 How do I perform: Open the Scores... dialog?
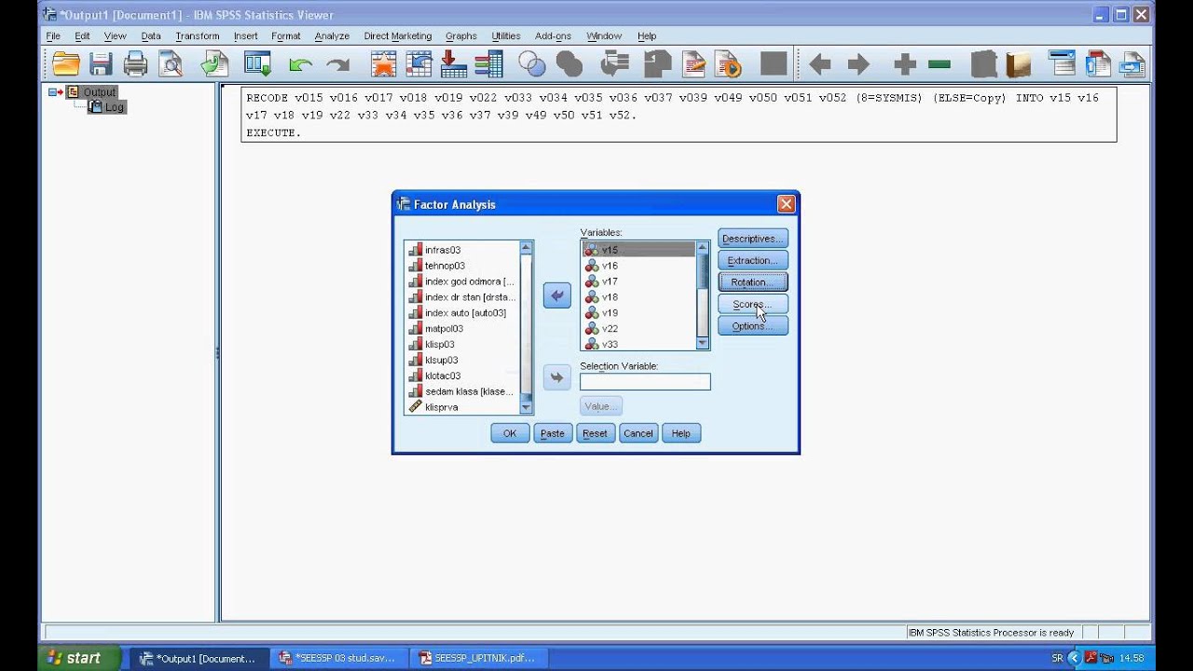pyautogui.click(x=752, y=304)
